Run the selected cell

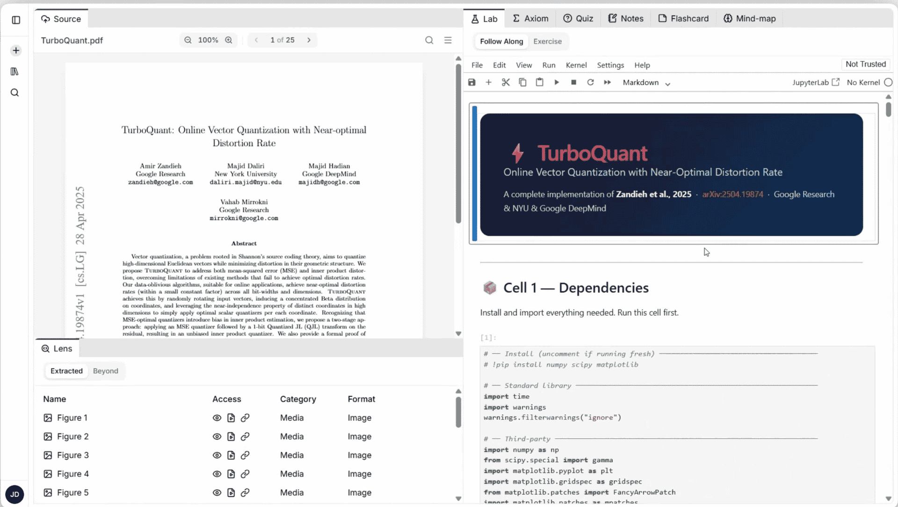click(x=557, y=82)
